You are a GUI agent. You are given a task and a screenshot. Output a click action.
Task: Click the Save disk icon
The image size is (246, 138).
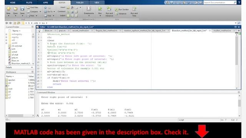coord(22,8)
